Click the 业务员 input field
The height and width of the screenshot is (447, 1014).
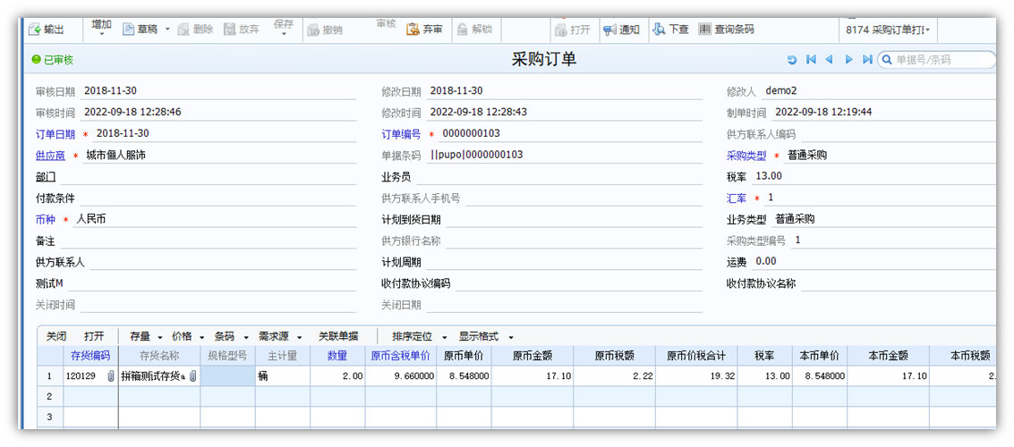coord(558,177)
